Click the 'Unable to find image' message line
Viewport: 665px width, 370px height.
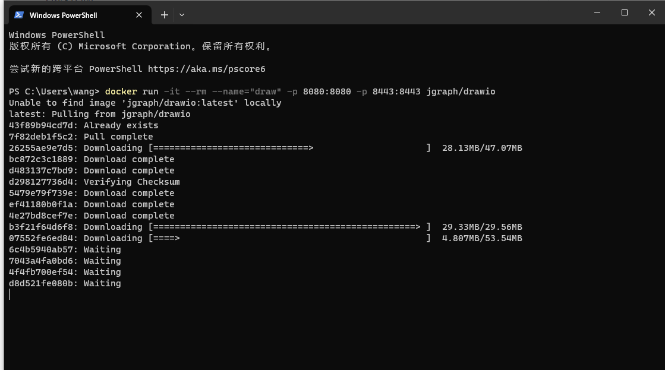point(145,103)
